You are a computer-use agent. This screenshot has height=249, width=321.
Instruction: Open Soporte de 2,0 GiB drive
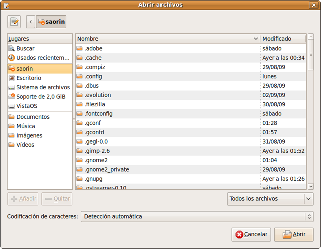pyautogui.click(x=40, y=96)
